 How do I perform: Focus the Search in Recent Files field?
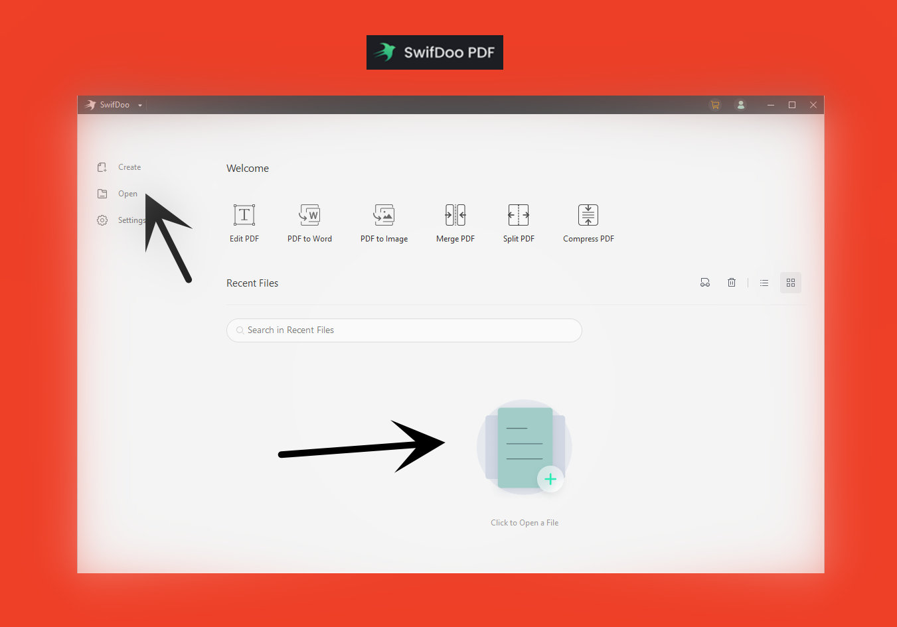[x=404, y=330]
